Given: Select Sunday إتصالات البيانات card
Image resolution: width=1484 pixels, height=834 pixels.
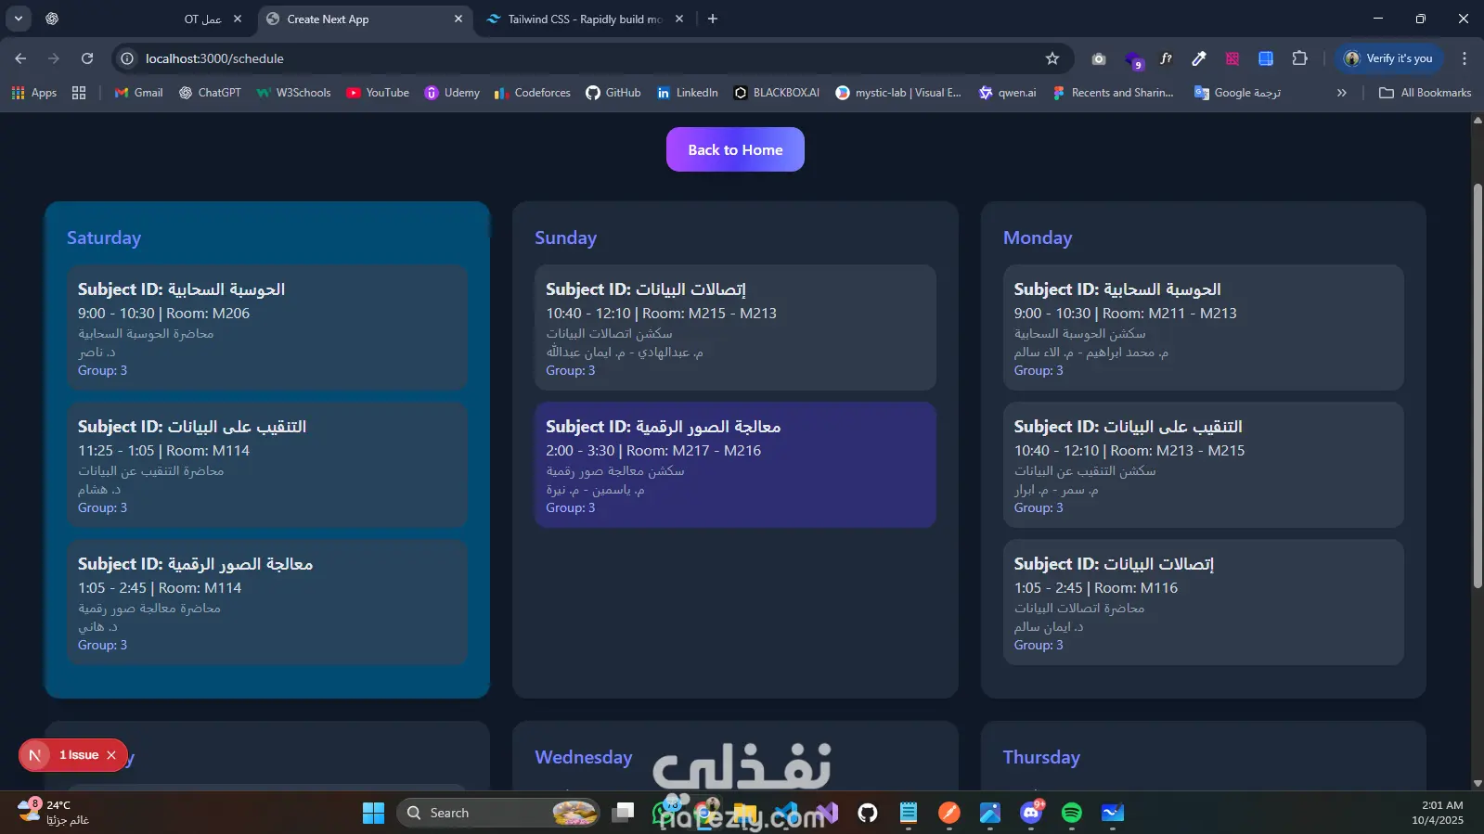Looking at the screenshot, I should (x=735, y=327).
